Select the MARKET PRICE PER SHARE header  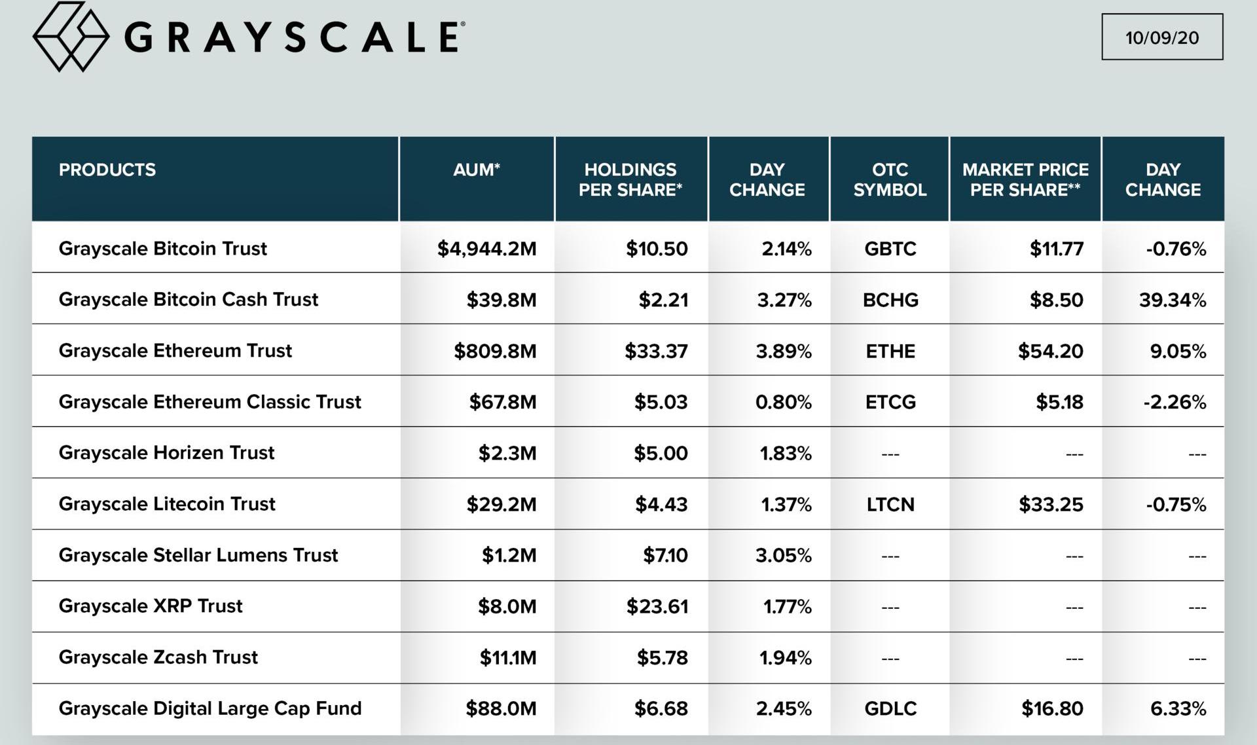click(x=1025, y=180)
